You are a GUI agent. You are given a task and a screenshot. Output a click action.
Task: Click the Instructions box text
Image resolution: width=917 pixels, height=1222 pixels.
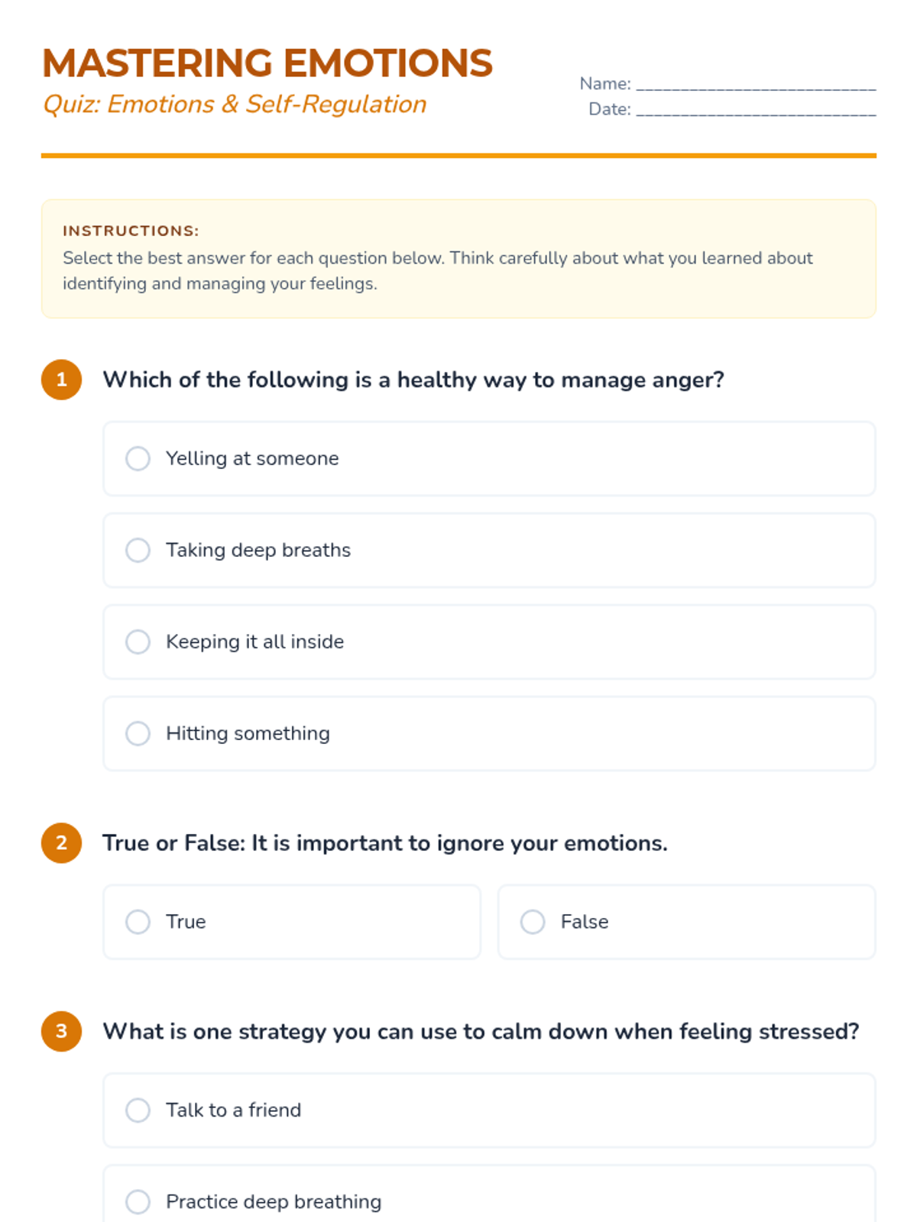pyautogui.click(x=437, y=270)
